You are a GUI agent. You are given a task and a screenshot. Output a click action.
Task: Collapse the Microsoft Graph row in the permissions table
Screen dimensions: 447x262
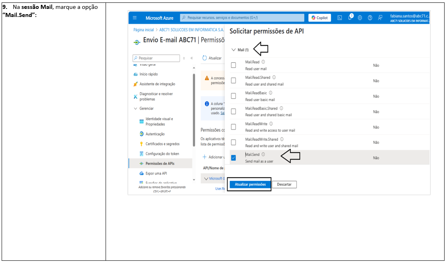tap(206, 178)
